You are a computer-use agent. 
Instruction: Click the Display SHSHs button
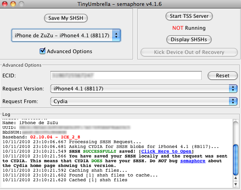[189, 40]
